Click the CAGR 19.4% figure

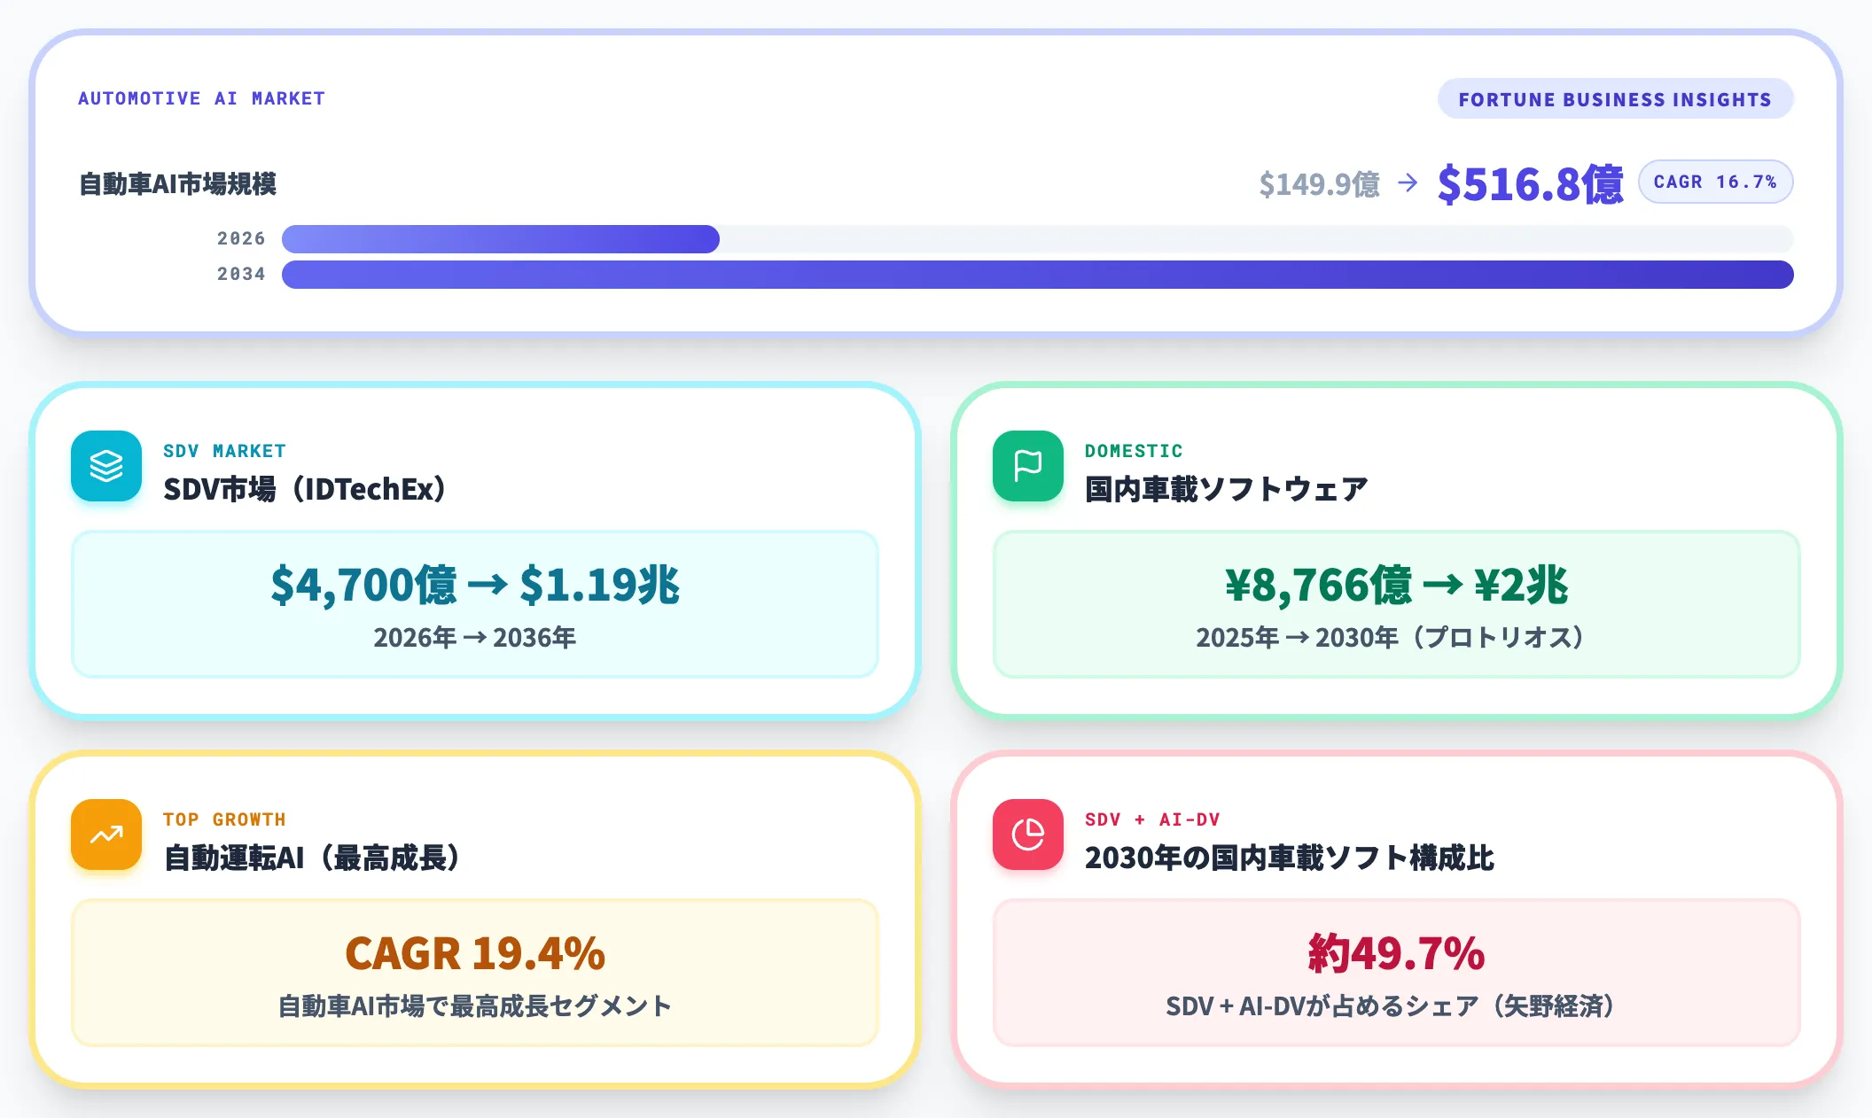pos(475,954)
